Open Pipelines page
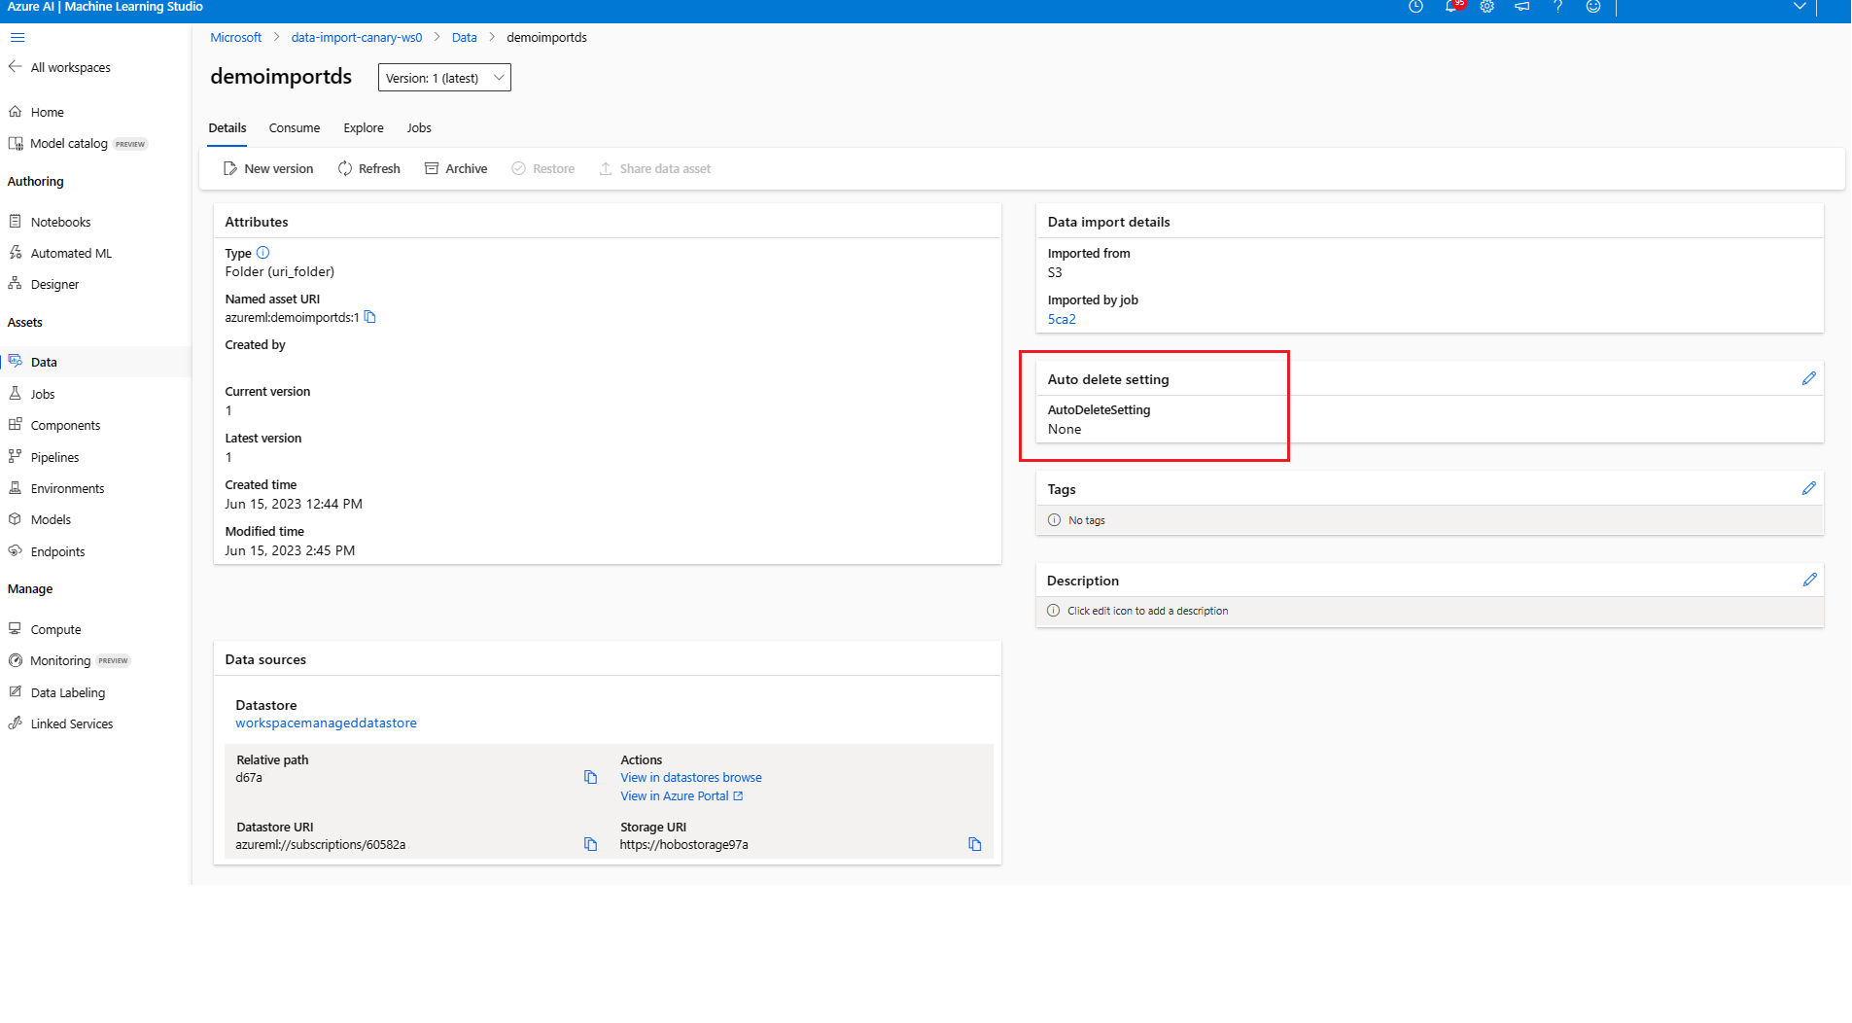This screenshot has height=1023, width=1852. coord(44,457)
